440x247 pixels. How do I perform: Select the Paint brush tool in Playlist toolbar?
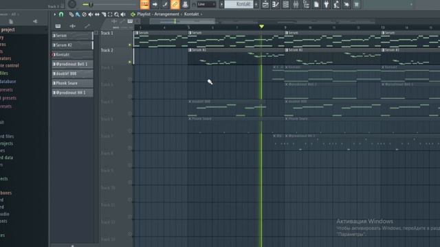[x=78, y=14]
